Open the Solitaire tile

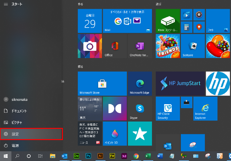pyautogui.click(x=193, y=46)
